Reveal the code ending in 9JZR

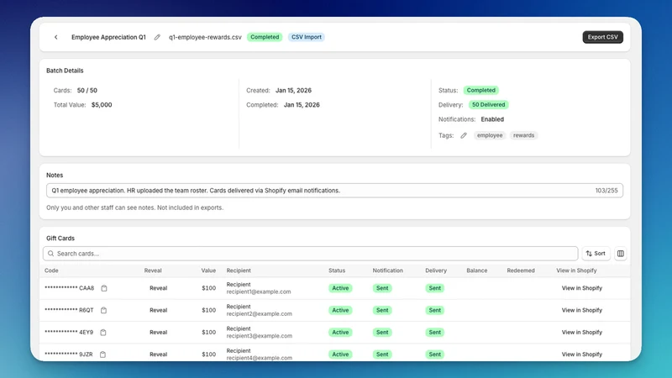[x=158, y=354]
